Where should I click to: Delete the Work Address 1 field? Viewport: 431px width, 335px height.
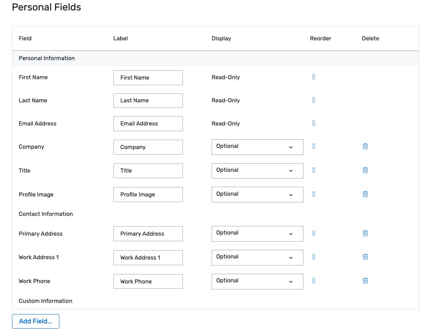pos(365,257)
